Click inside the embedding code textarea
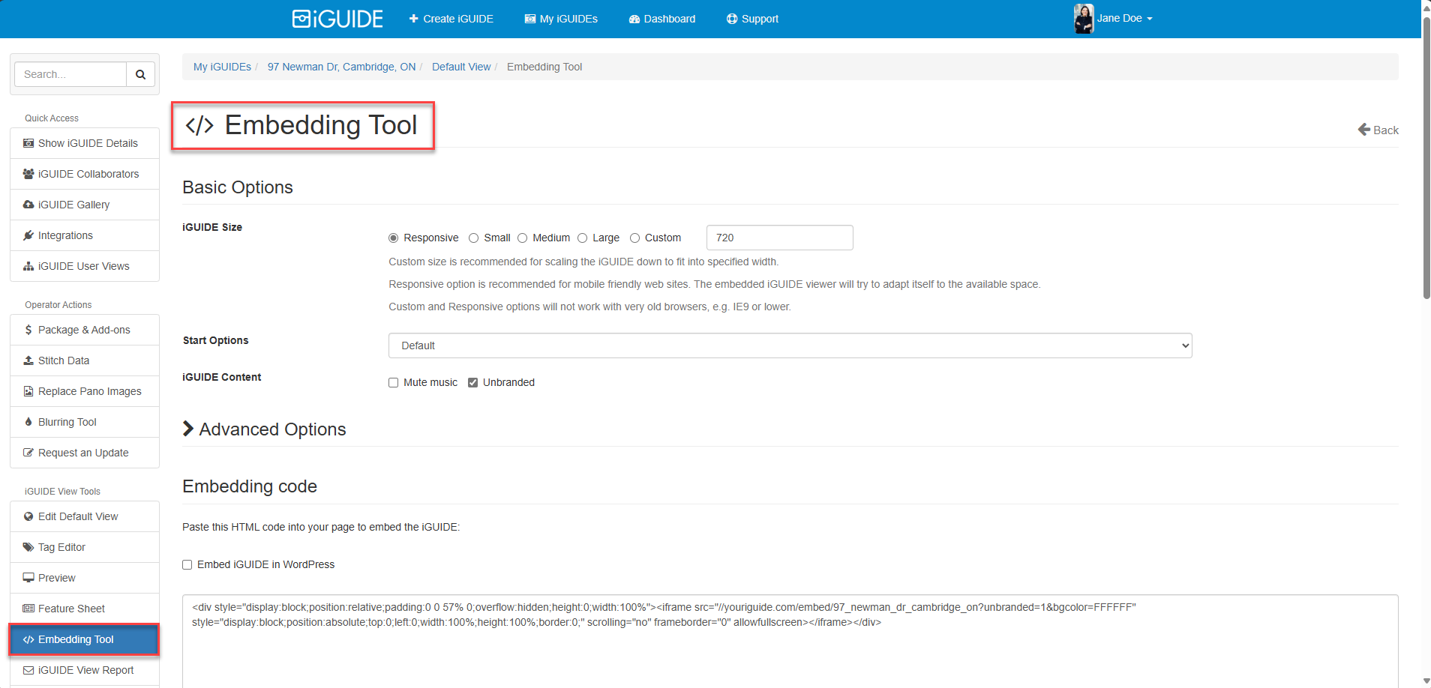 tap(790, 641)
